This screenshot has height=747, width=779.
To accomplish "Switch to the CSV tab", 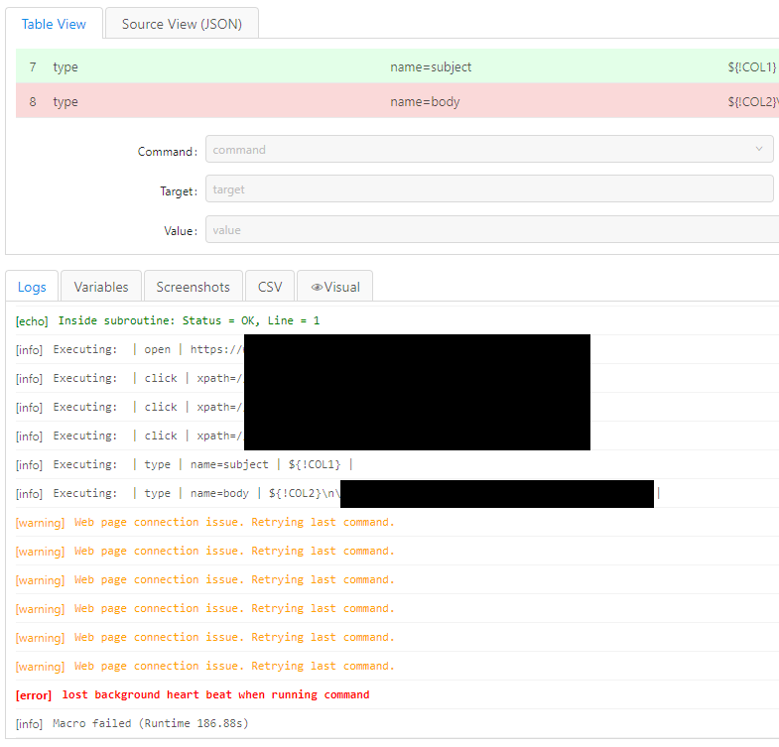I will [x=270, y=287].
